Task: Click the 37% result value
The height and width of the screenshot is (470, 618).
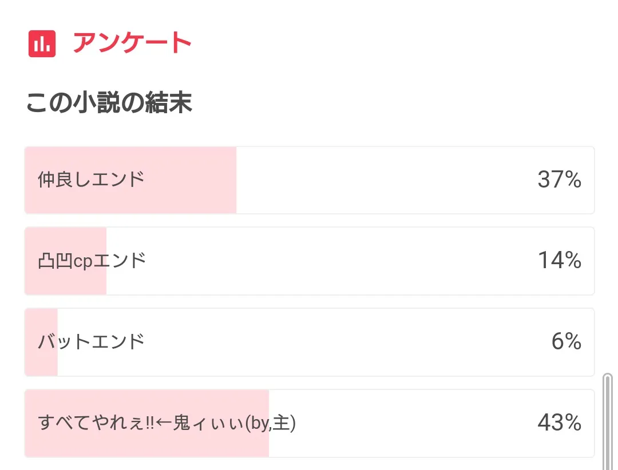Action: (559, 180)
